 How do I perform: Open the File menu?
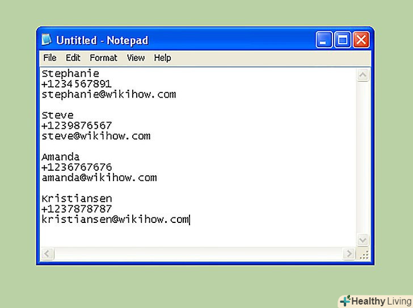(50, 58)
